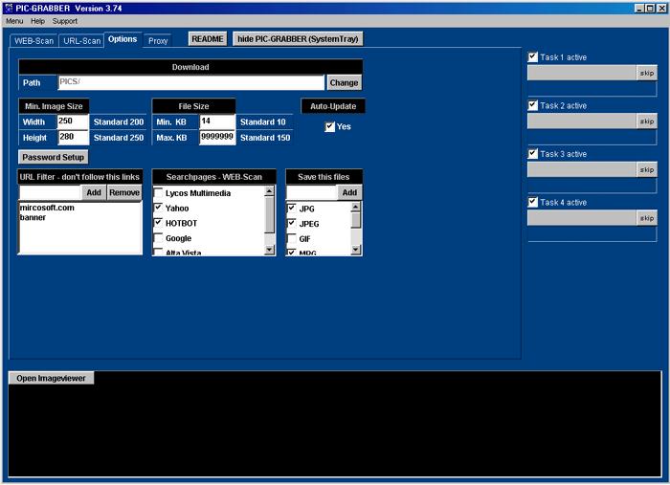
Task: Click the Height value field
Action: tap(73, 138)
